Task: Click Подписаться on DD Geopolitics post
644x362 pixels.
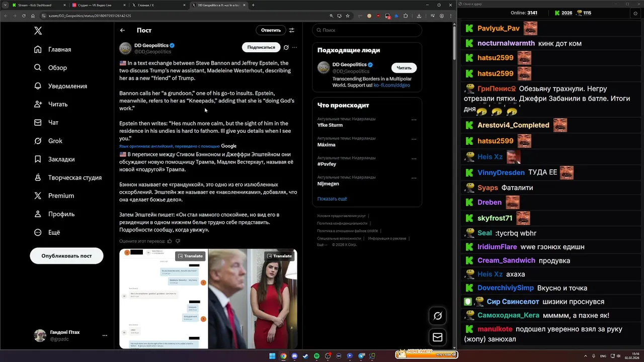Action: click(261, 47)
